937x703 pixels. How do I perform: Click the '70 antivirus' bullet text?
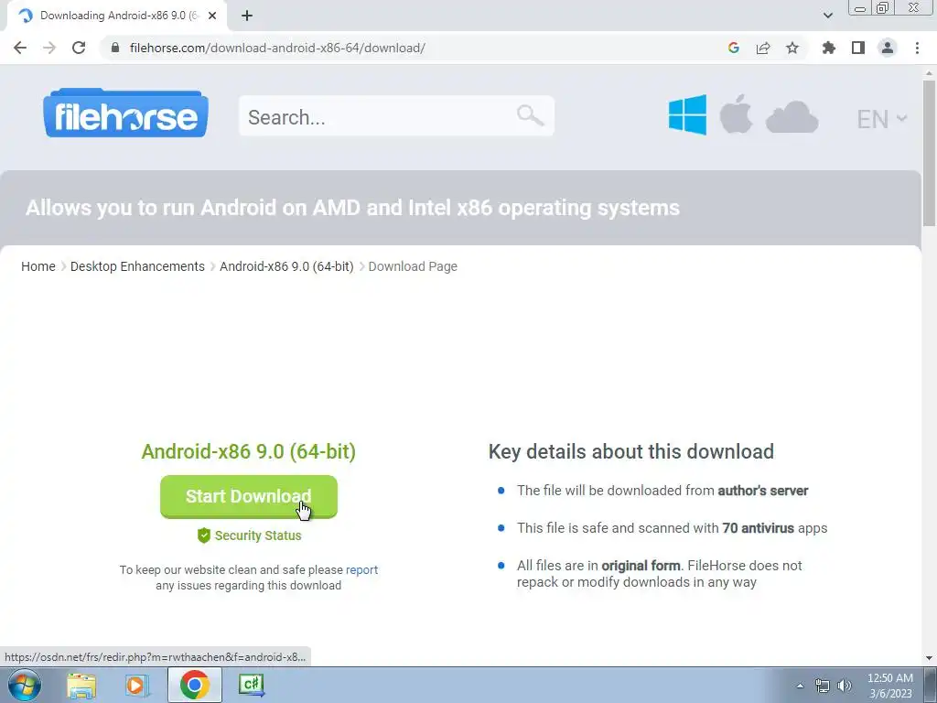pyautogui.click(x=758, y=528)
